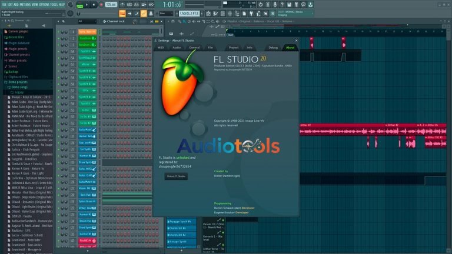Image resolution: width=452 pixels, height=254 pixels.
Task: Click the question mark help icon
Action: click(x=282, y=5)
